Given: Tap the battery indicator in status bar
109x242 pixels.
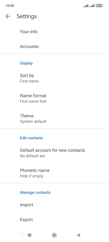Looking at the screenshot, I should click(99, 6).
